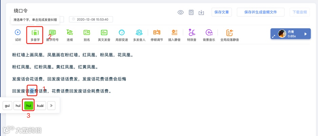Click the line starting 发废话会花话费
This screenshot has width=318, height=136.
69,79
